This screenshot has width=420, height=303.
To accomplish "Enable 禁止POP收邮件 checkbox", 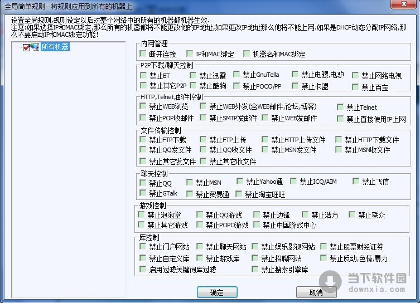I will [x=143, y=118].
